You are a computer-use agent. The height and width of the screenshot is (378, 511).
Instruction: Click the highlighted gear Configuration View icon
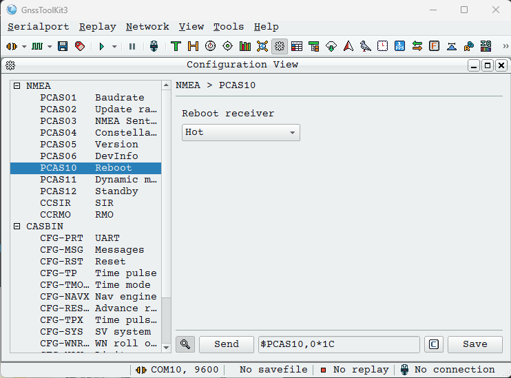tap(280, 46)
